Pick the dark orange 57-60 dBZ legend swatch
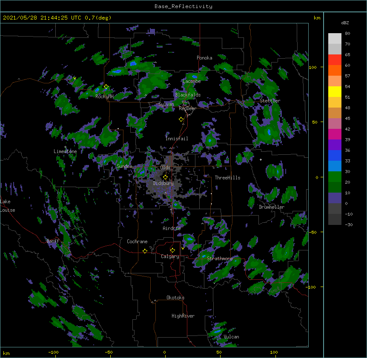 pyautogui.click(x=335, y=70)
